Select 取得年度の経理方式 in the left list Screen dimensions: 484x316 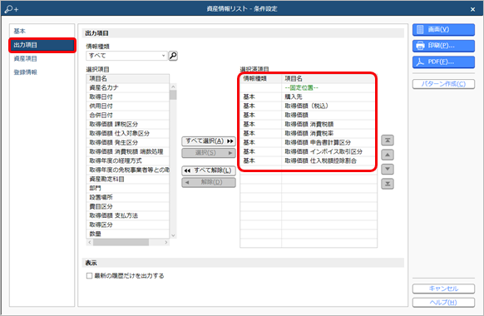[128, 160]
